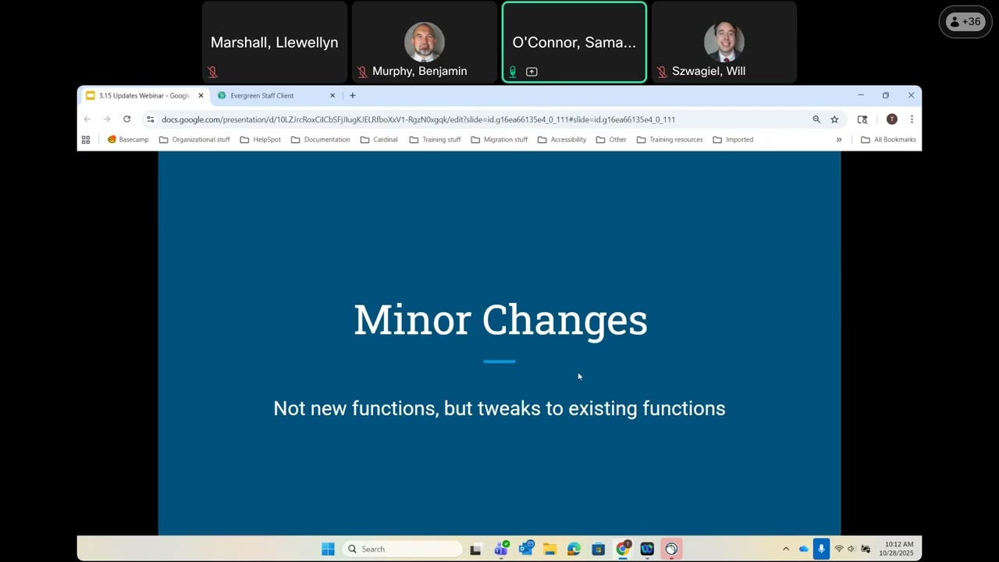Open the Chrome three-dot menu
Screen dimensions: 999x562
pos(912,119)
